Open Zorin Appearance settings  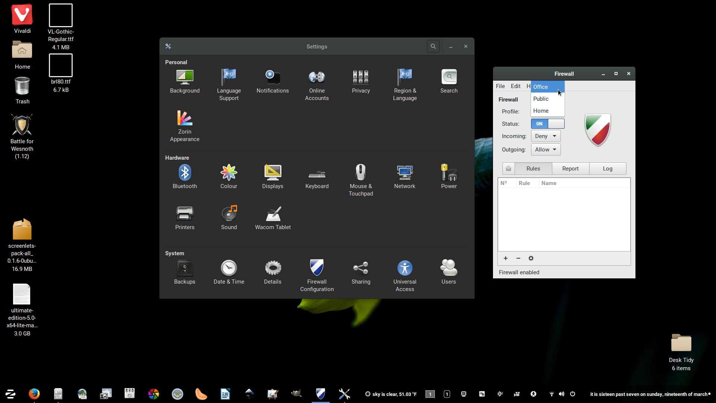click(185, 119)
